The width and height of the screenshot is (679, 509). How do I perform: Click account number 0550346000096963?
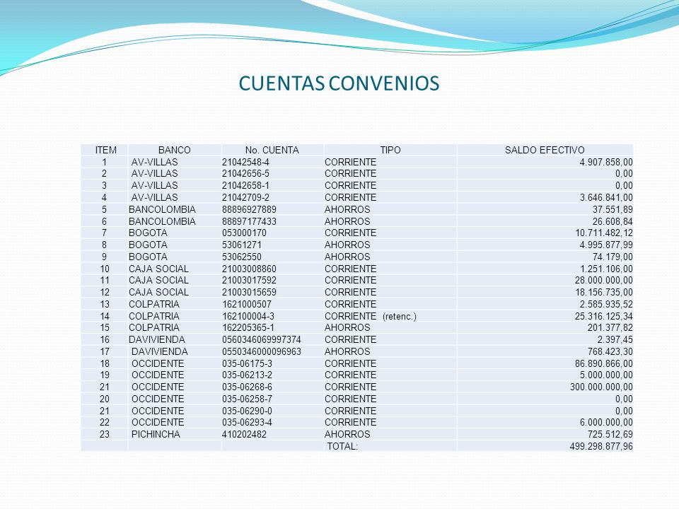[262, 351]
